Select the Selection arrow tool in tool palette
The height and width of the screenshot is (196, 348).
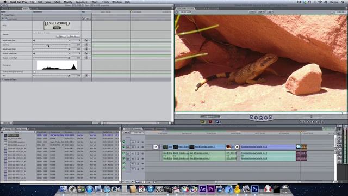point(339,129)
